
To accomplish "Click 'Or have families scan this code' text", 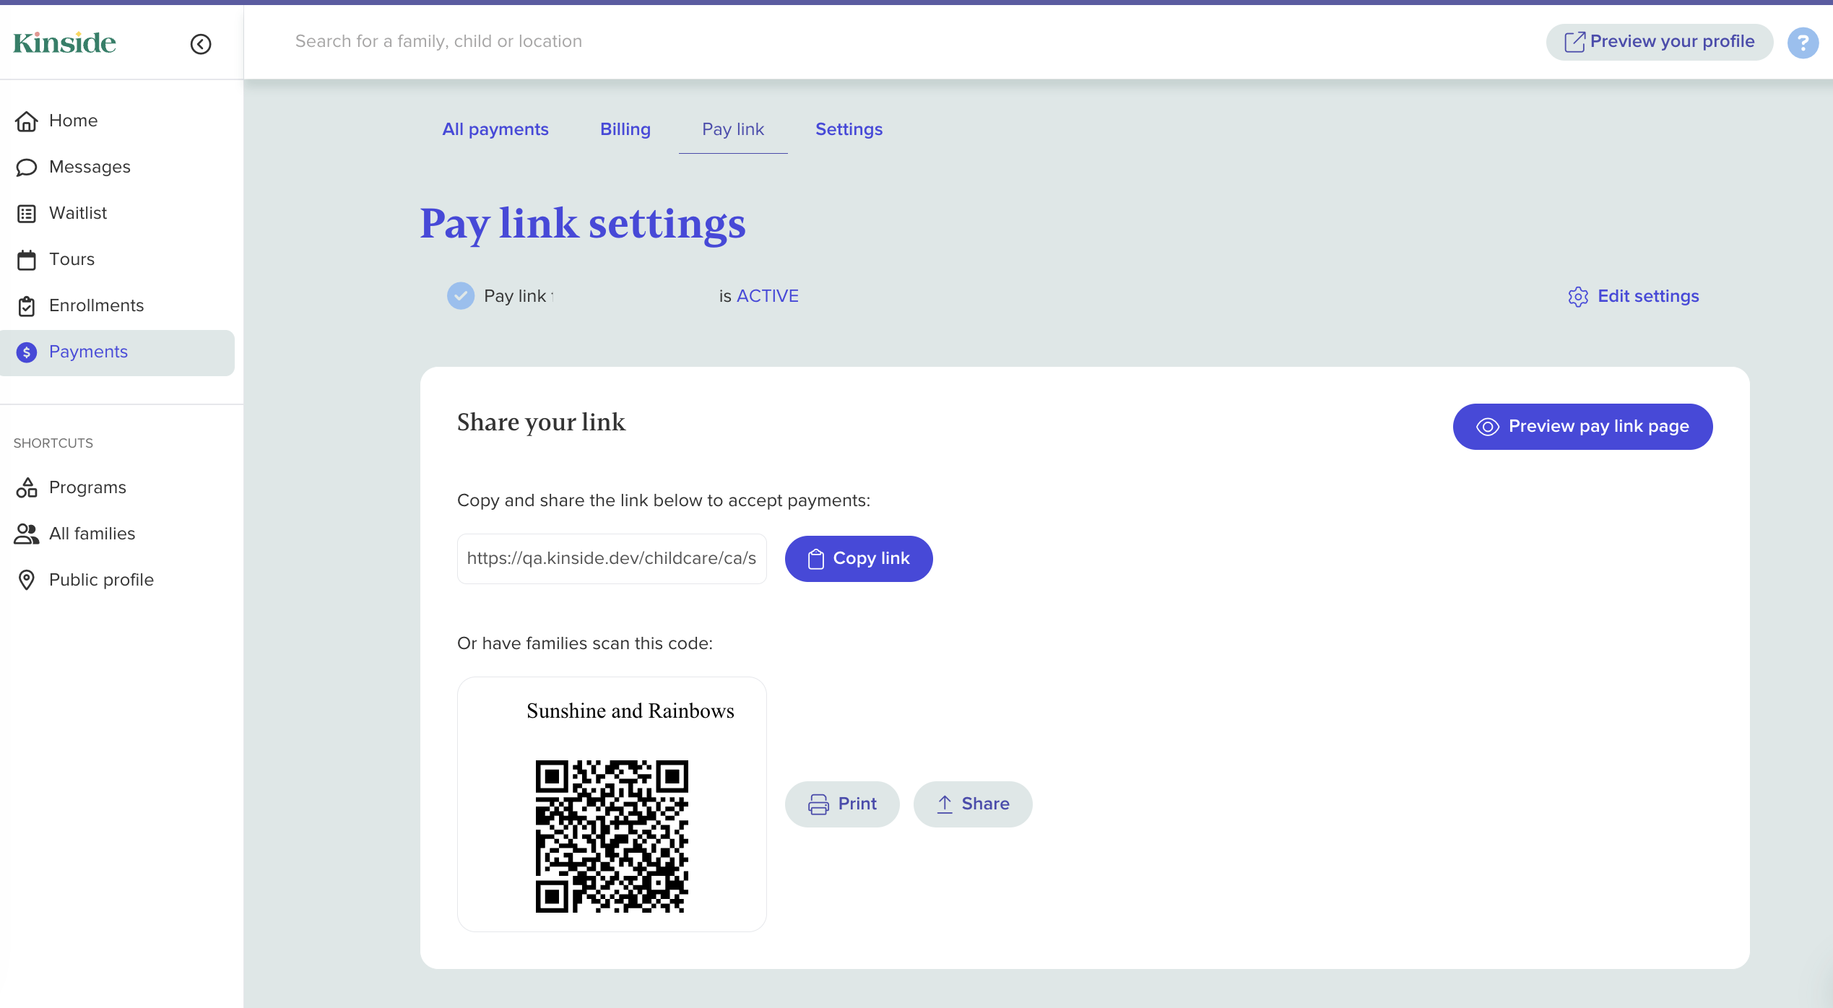I will point(585,643).
